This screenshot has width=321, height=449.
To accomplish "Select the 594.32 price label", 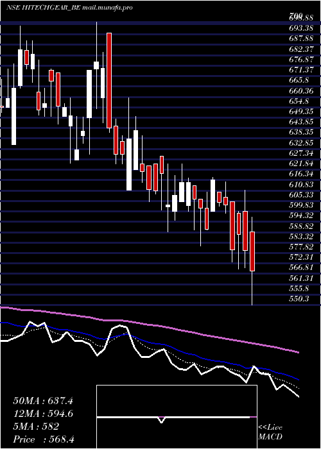I will click(x=301, y=217).
